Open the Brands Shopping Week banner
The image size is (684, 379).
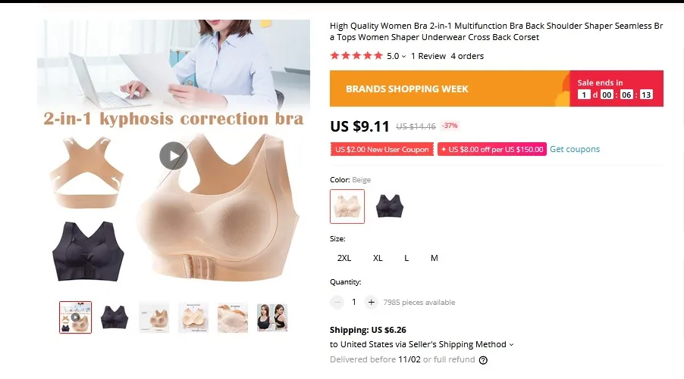coord(450,89)
